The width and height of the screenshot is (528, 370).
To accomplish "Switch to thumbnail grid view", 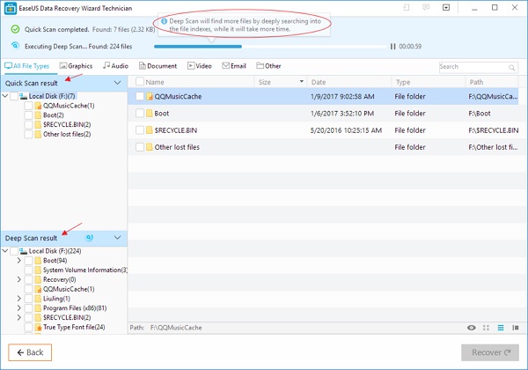I will (488, 327).
